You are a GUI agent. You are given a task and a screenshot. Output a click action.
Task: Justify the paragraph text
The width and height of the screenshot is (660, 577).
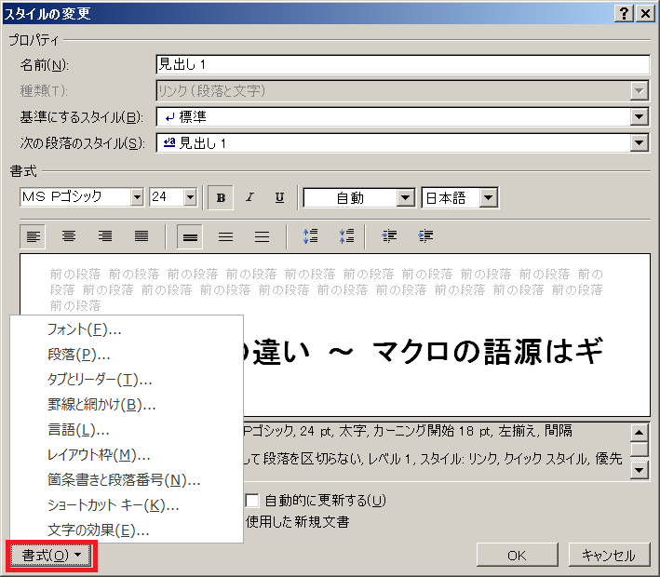click(x=141, y=236)
